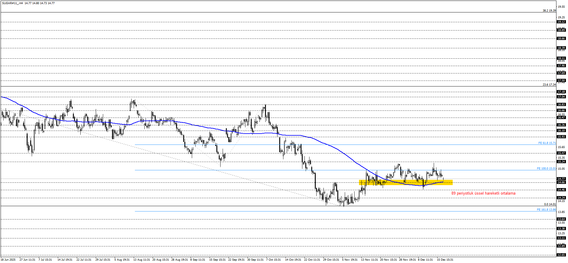This screenshot has height=263, width=568.
Task: Click the '18 Jun 2025' date label
Action: (x=8, y=260)
